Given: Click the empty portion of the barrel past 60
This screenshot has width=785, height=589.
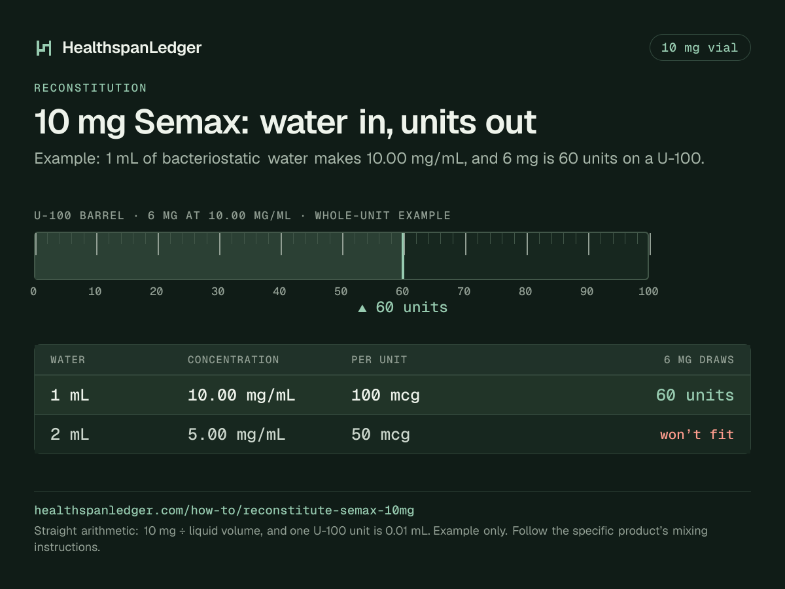Looking at the screenshot, I should 526,256.
